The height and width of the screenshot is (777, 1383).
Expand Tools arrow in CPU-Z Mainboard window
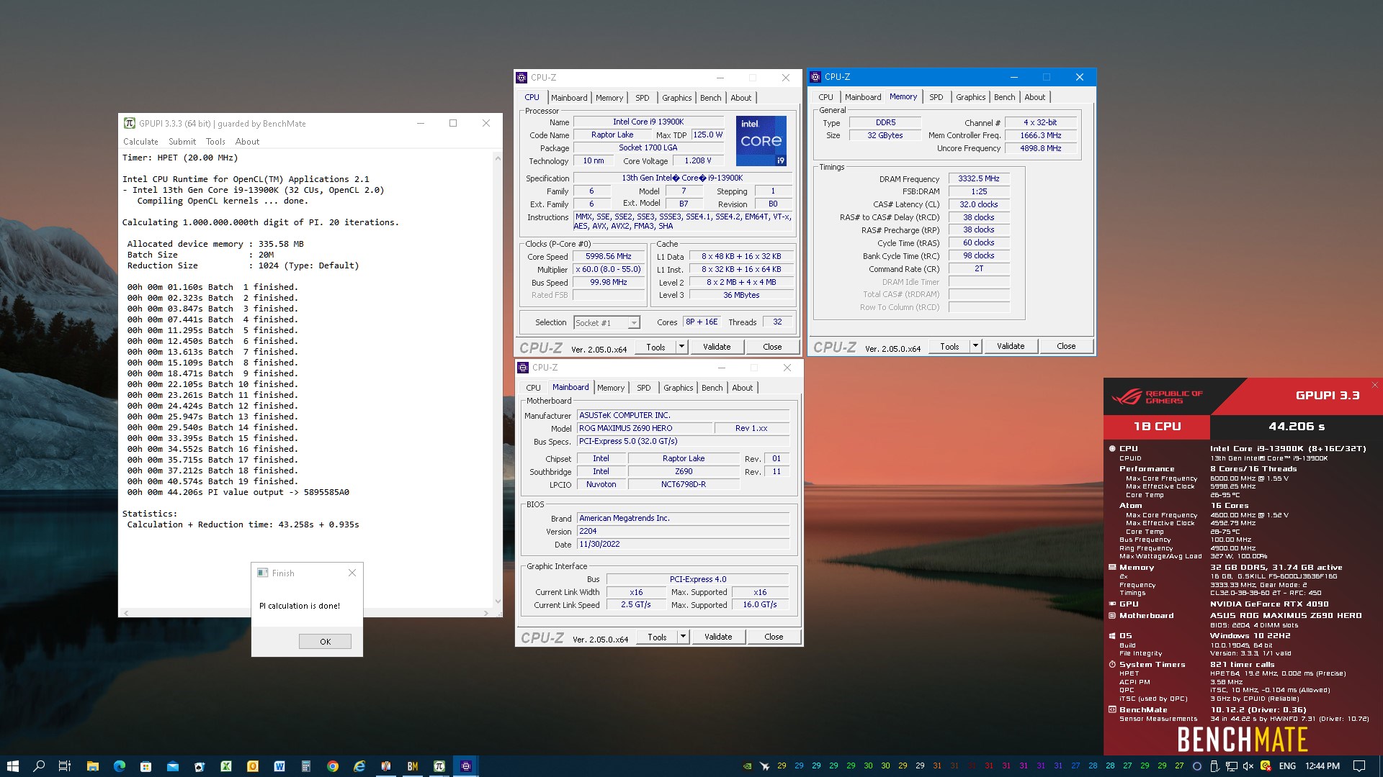tap(683, 637)
